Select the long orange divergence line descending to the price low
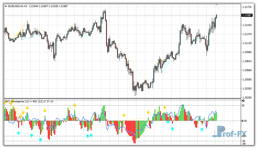257x148 pixels. pos(131,62)
